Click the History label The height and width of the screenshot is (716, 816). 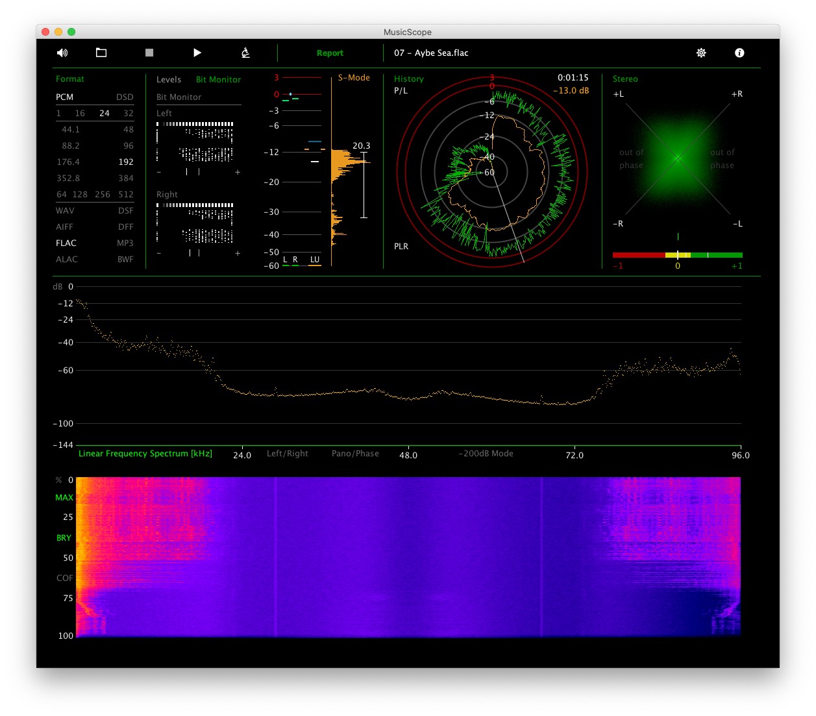pos(409,79)
